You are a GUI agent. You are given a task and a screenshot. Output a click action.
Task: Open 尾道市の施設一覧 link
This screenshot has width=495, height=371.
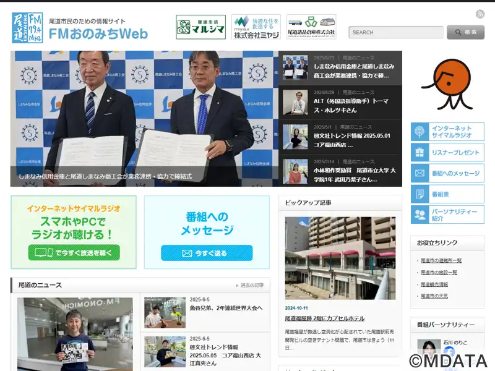pos(439,273)
